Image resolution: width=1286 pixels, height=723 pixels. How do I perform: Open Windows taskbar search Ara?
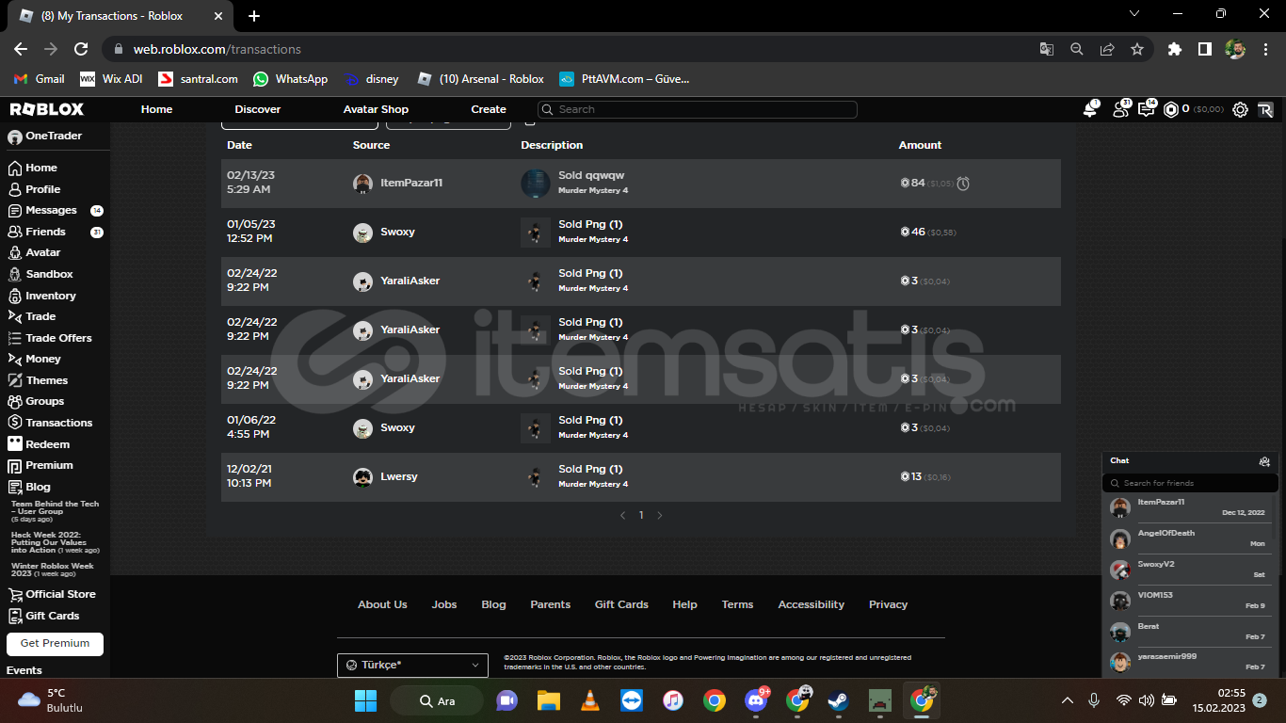pos(437,700)
